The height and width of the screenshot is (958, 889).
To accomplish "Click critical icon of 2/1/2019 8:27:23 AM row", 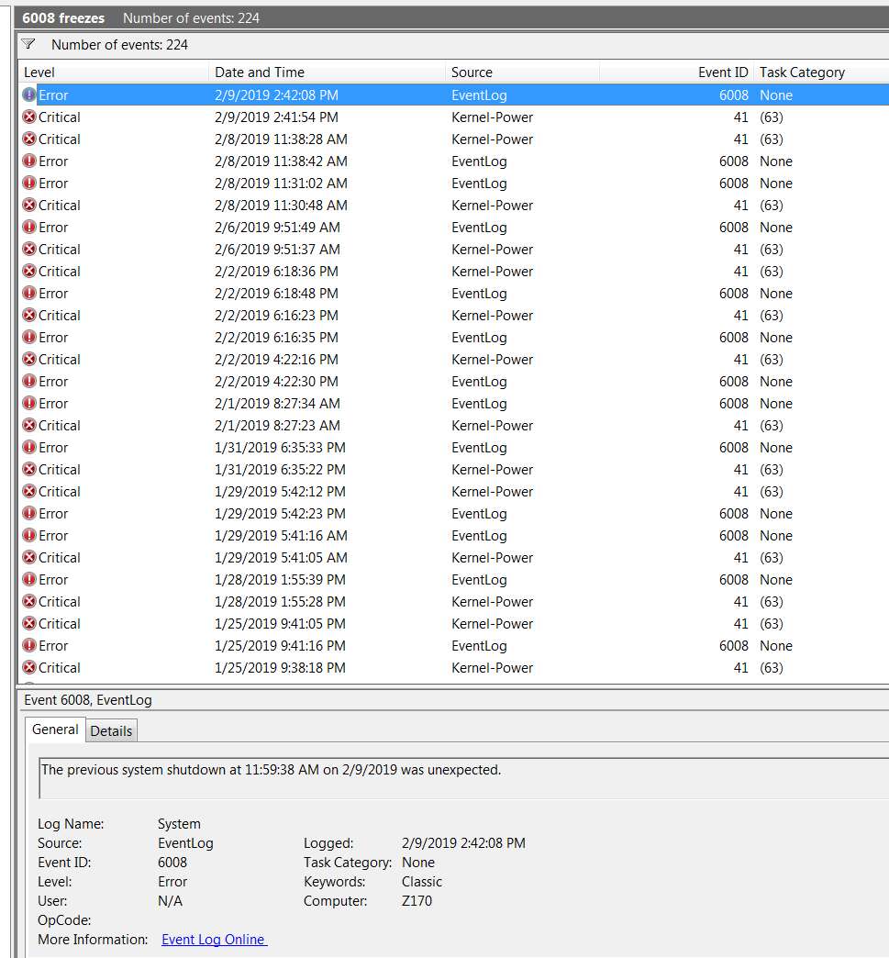I will (29, 425).
